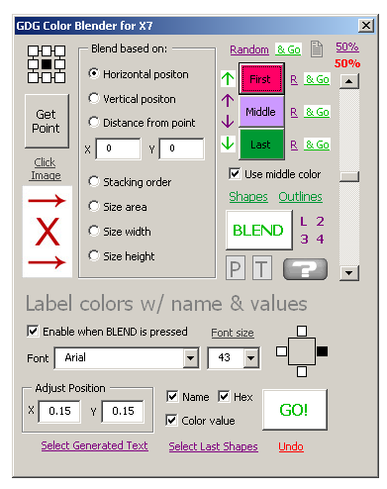This screenshot has width=387, height=489.
Task: Click the page document icon near Random
Action: (317, 49)
